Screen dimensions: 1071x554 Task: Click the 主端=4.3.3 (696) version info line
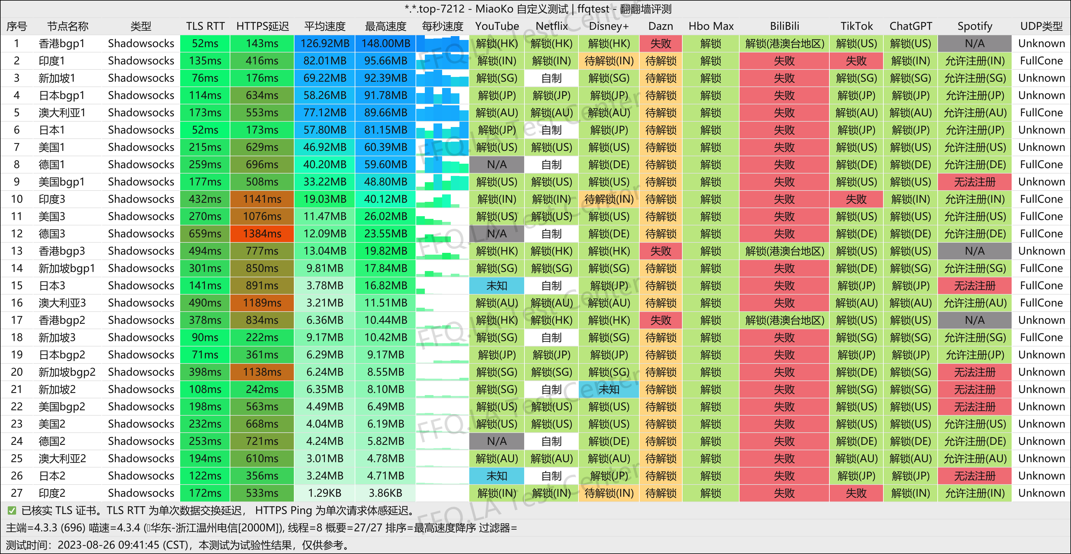pyautogui.click(x=261, y=528)
